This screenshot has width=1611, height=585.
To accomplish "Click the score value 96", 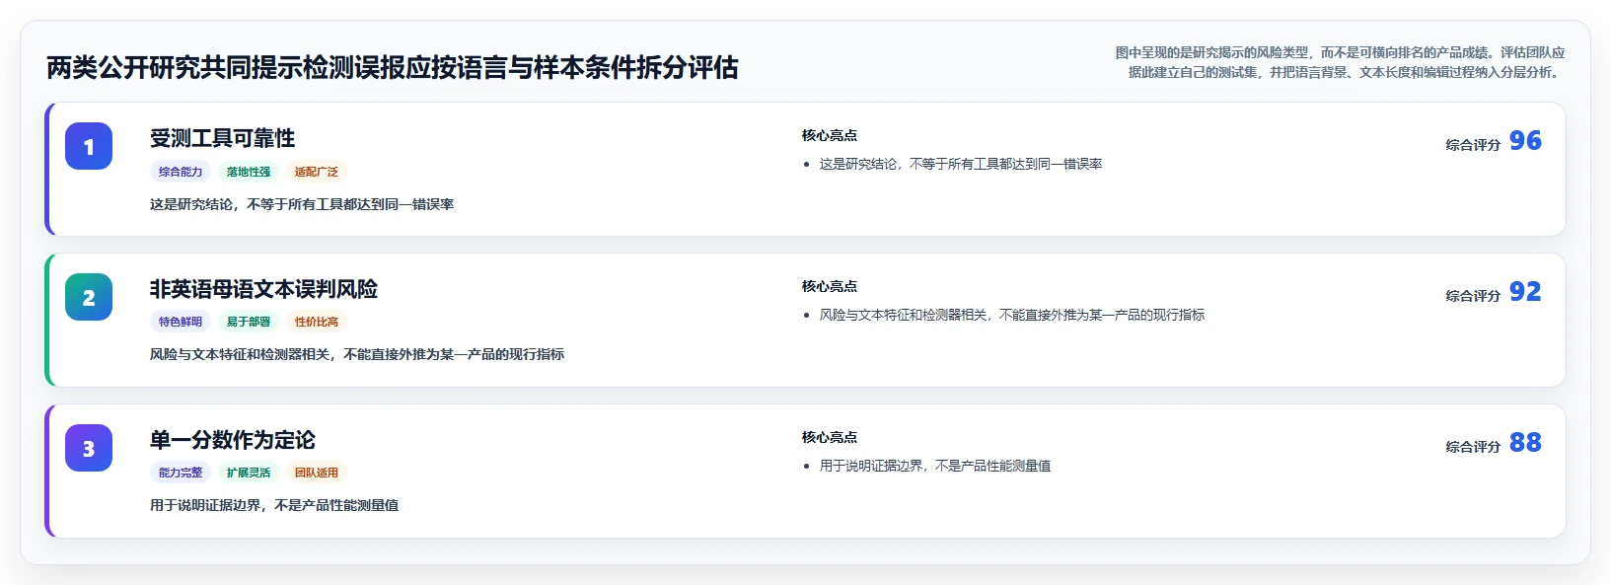I will pyautogui.click(x=1525, y=141).
